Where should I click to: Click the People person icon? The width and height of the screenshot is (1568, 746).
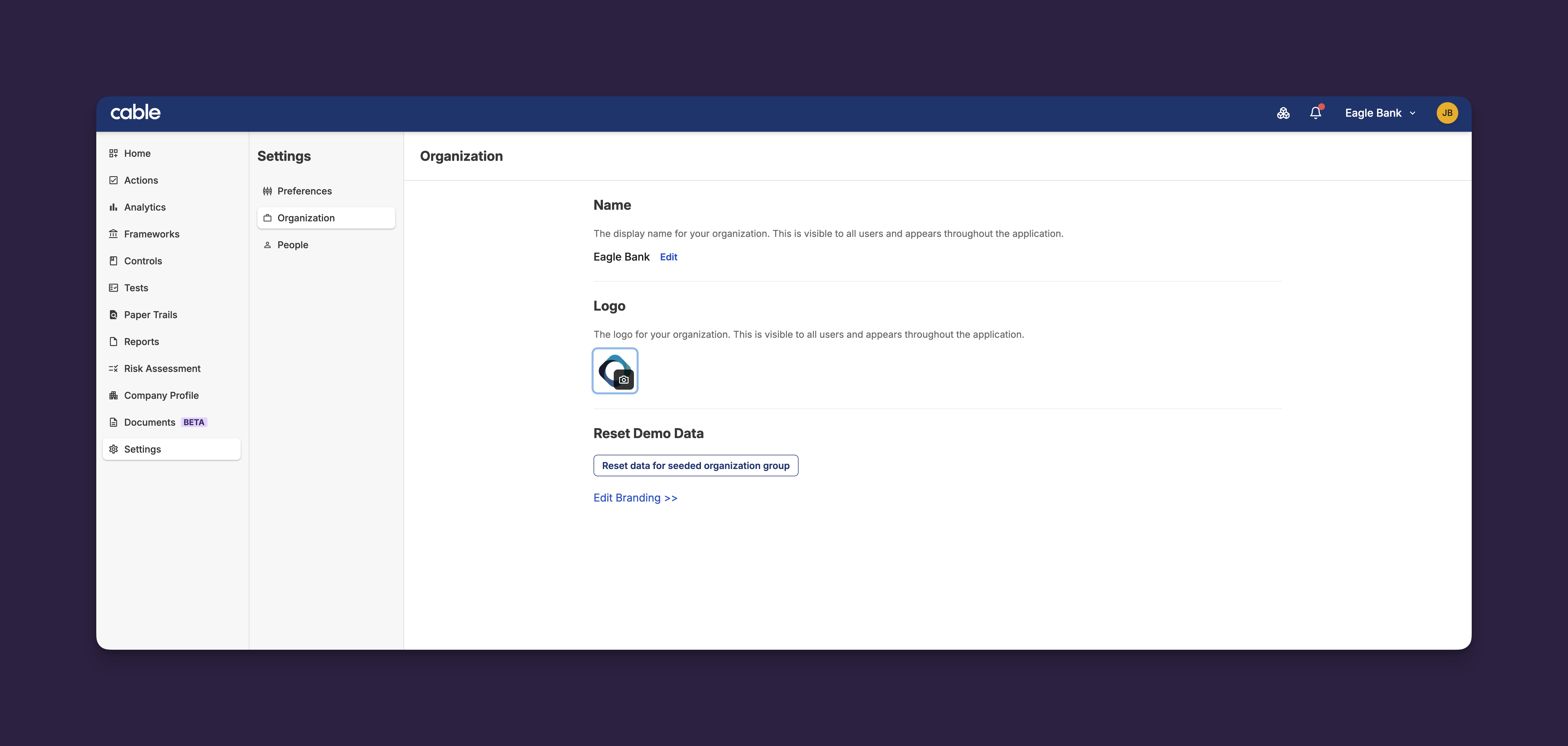click(x=267, y=245)
